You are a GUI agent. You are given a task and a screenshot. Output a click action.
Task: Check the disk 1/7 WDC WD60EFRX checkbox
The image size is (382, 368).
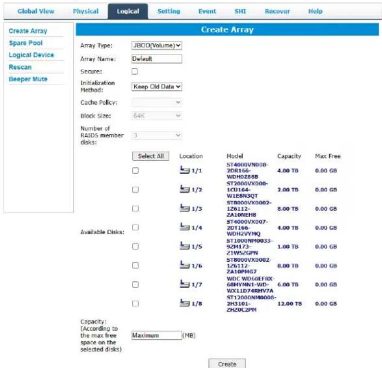(x=135, y=284)
